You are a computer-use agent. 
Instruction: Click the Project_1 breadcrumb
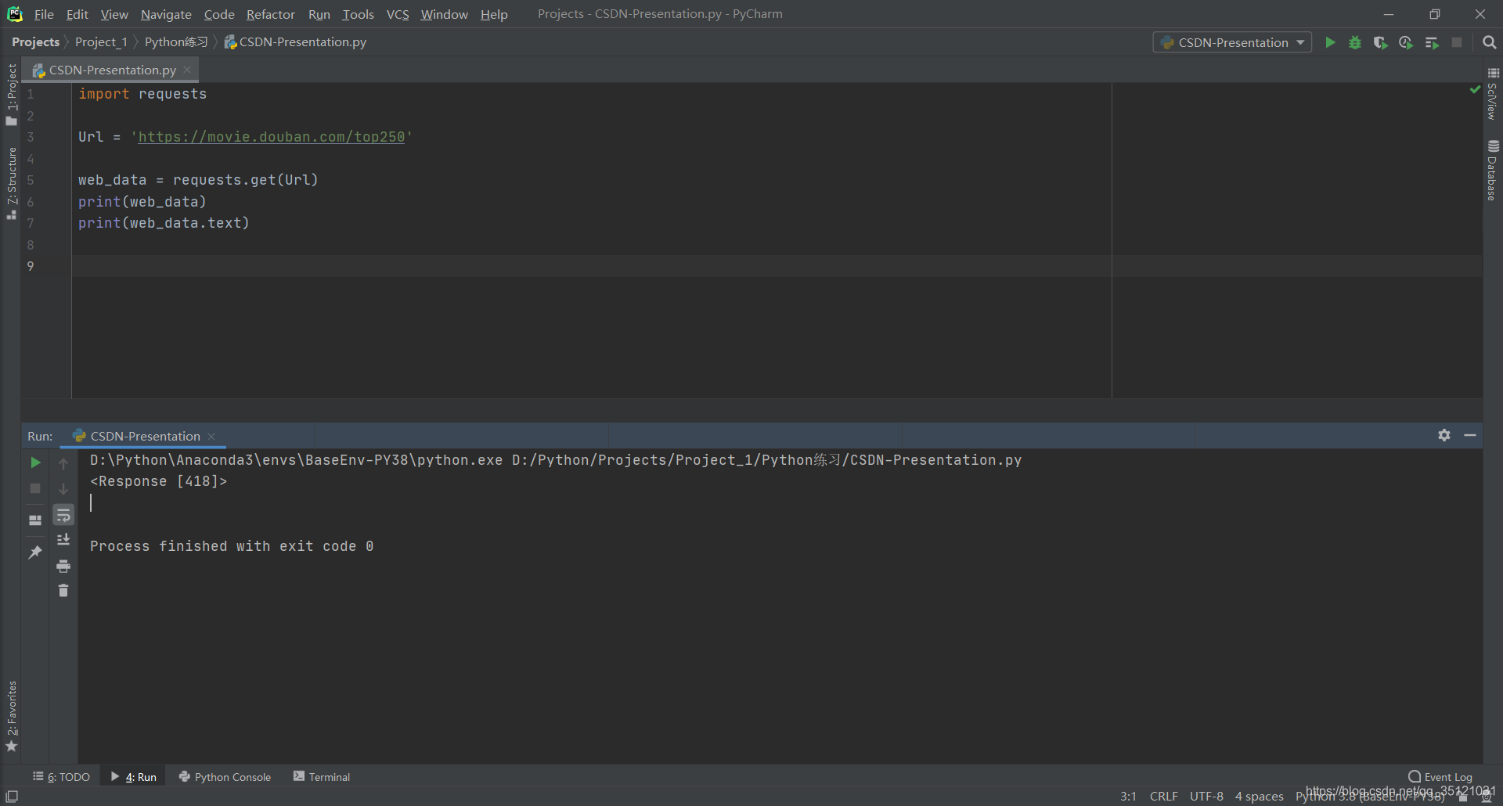pyautogui.click(x=101, y=42)
